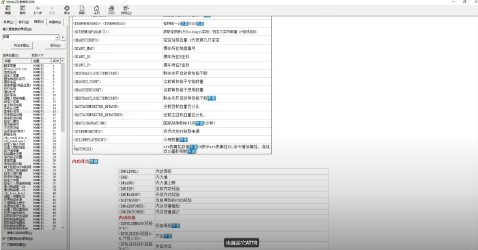Open the 收藏夹 (Favorites) tab
The height and width of the screenshot is (250, 478).
pos(55,22)
